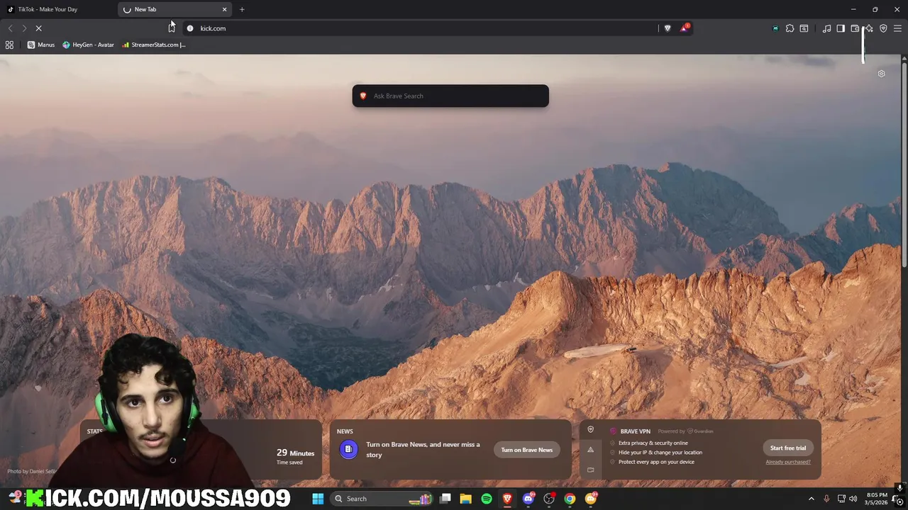Open Google Chrome from the taskbar
Image resolution: width=908 pixels, height=510 pixels.
click(x=570, y=499)
